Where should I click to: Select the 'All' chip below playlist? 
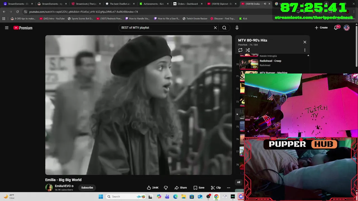click(x=239, y=182)
